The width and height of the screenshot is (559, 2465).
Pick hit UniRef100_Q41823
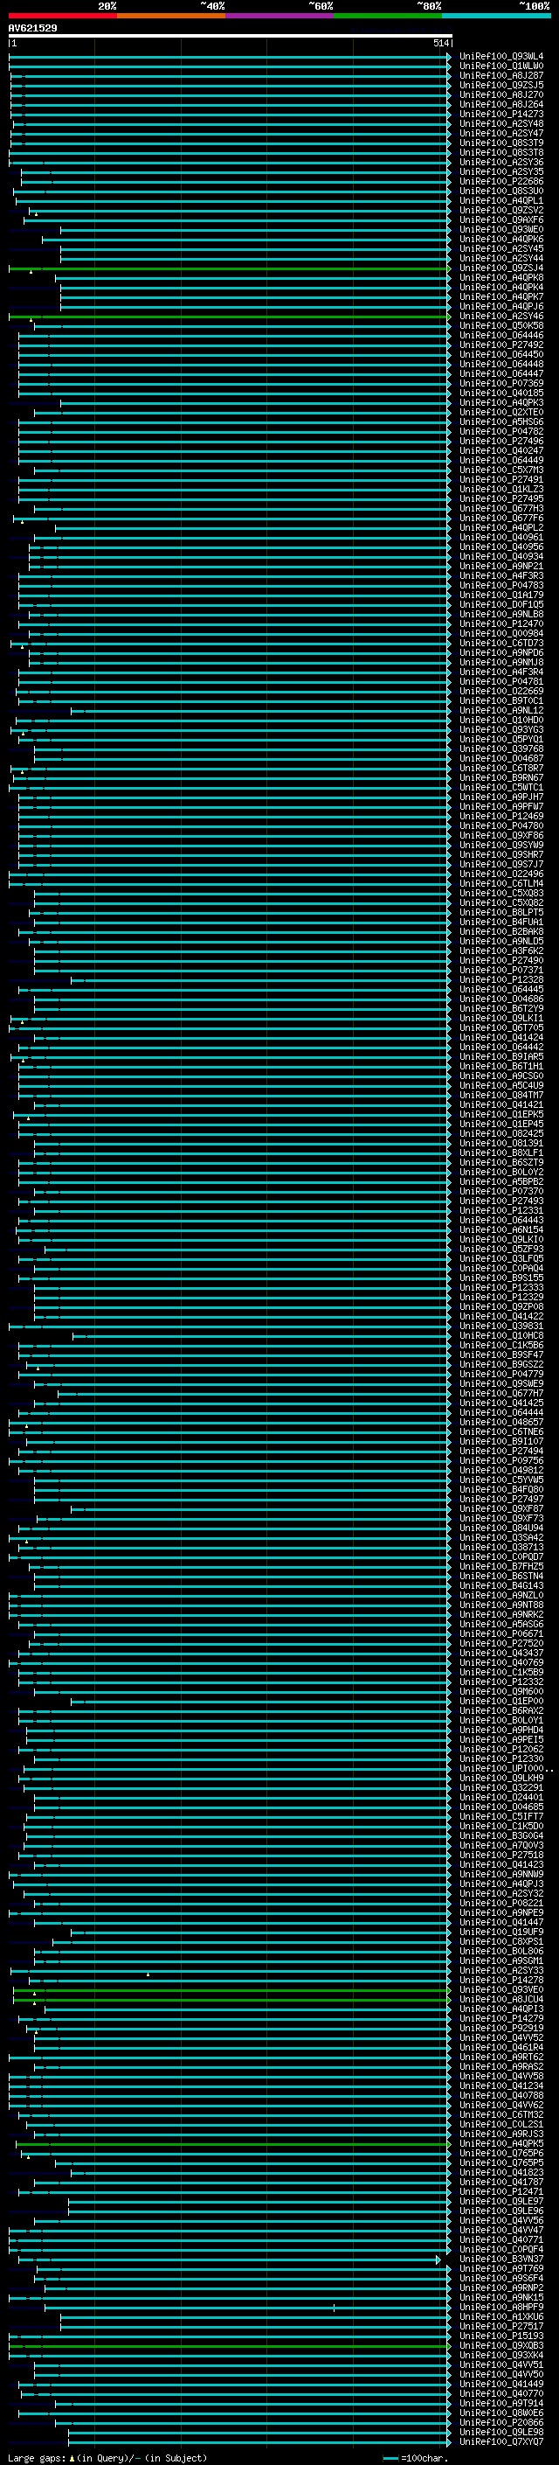500,2172
